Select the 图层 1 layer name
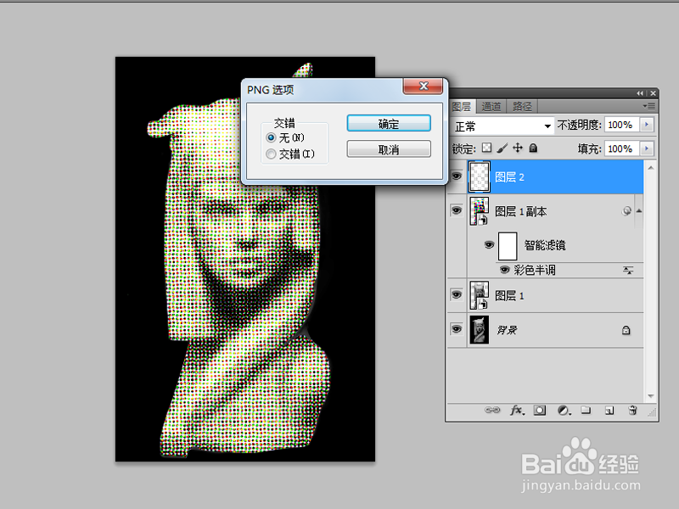The width and height of the screenshot is (679, 509). point(509,295)
